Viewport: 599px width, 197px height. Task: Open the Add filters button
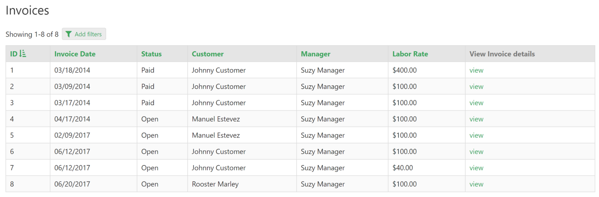tap(84, 34)
